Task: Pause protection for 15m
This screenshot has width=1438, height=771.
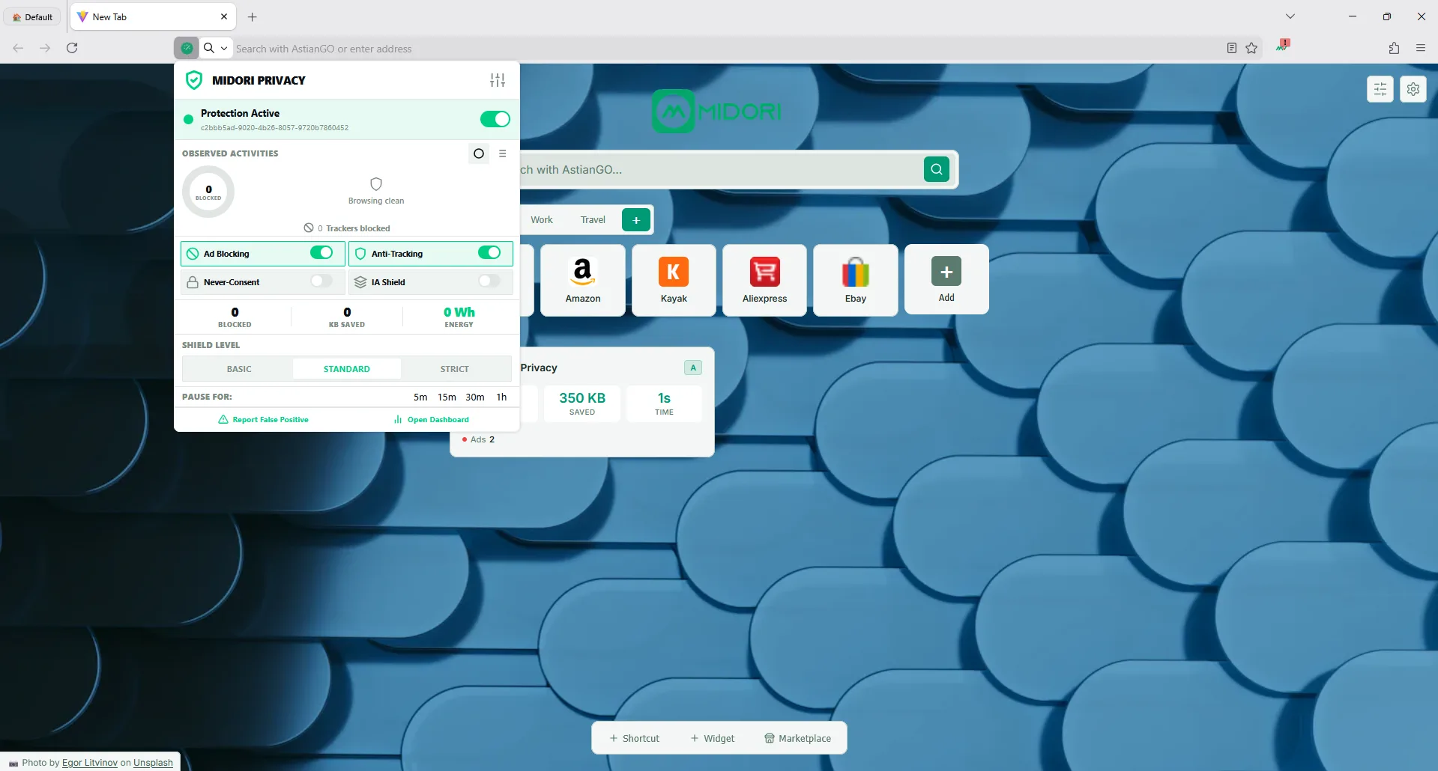Action: pyautogui.click(x=447, y=397)
